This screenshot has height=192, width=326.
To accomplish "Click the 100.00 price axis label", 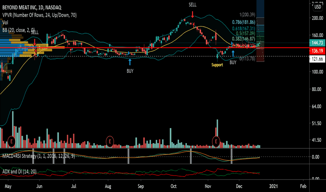I will pyautogui.click(x=318, y=72).
